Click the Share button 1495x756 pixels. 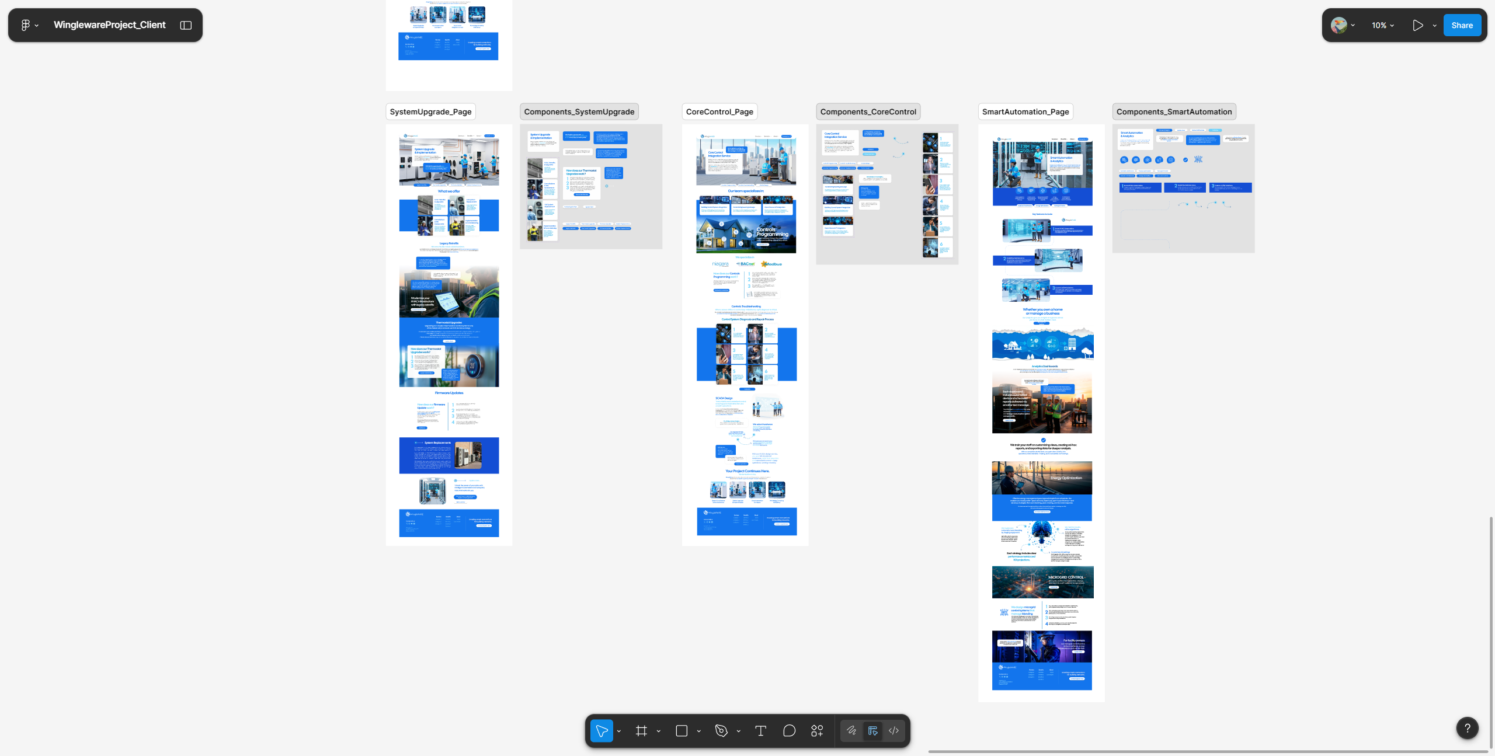pyautogui.click(x=1462, y=25)
